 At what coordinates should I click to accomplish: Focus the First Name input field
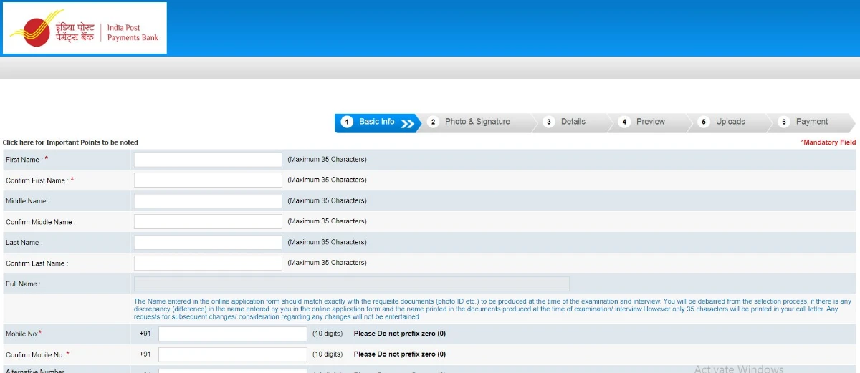pyautogui.click(x=208, y=160)
